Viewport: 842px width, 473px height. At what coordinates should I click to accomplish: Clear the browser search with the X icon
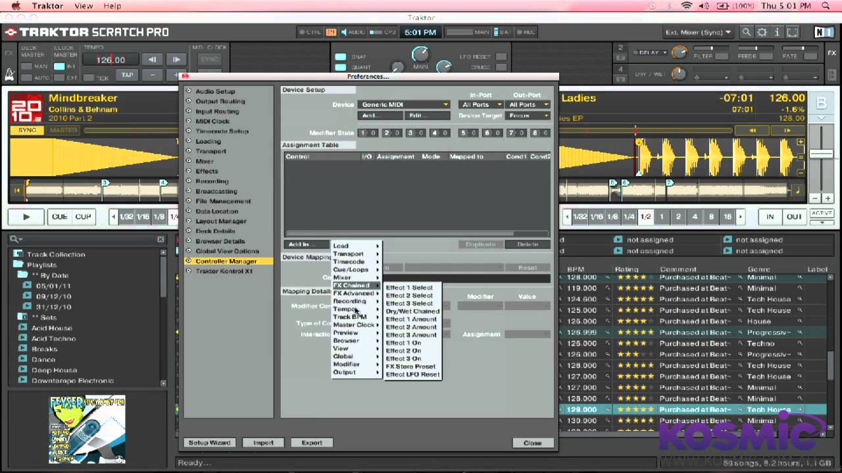pos(161,240)
